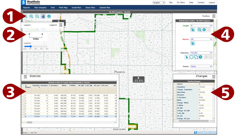Switch to the Layers tab
The width and height of the screenshot is (236, 135).
(27, 25)
